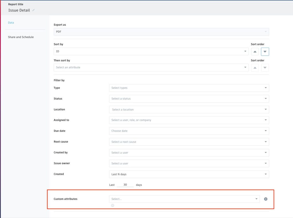Click the caret icon on the Root cause filter
Screen dimensions: 293x218
266,142
